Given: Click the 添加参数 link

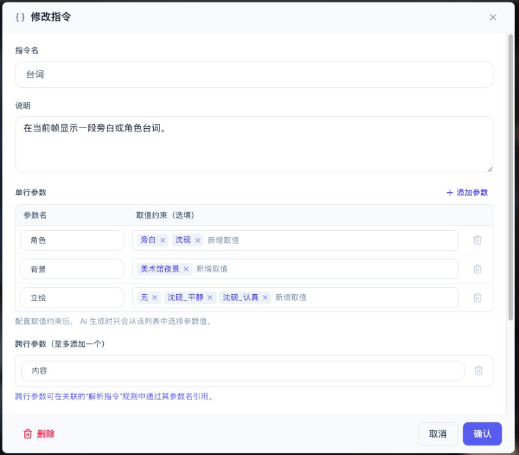Looking at the screenshot, I should coord(467,192).
